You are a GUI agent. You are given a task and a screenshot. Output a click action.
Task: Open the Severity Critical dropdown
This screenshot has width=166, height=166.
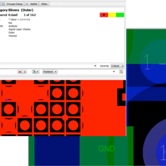(118, 66)
